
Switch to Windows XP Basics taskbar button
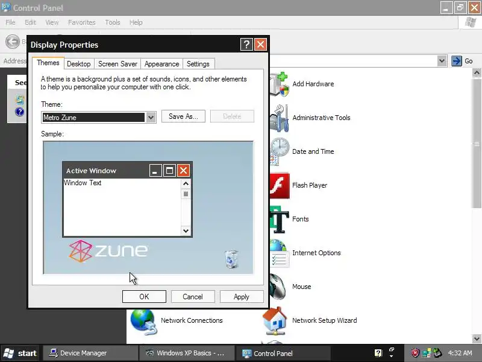(187, 353)
